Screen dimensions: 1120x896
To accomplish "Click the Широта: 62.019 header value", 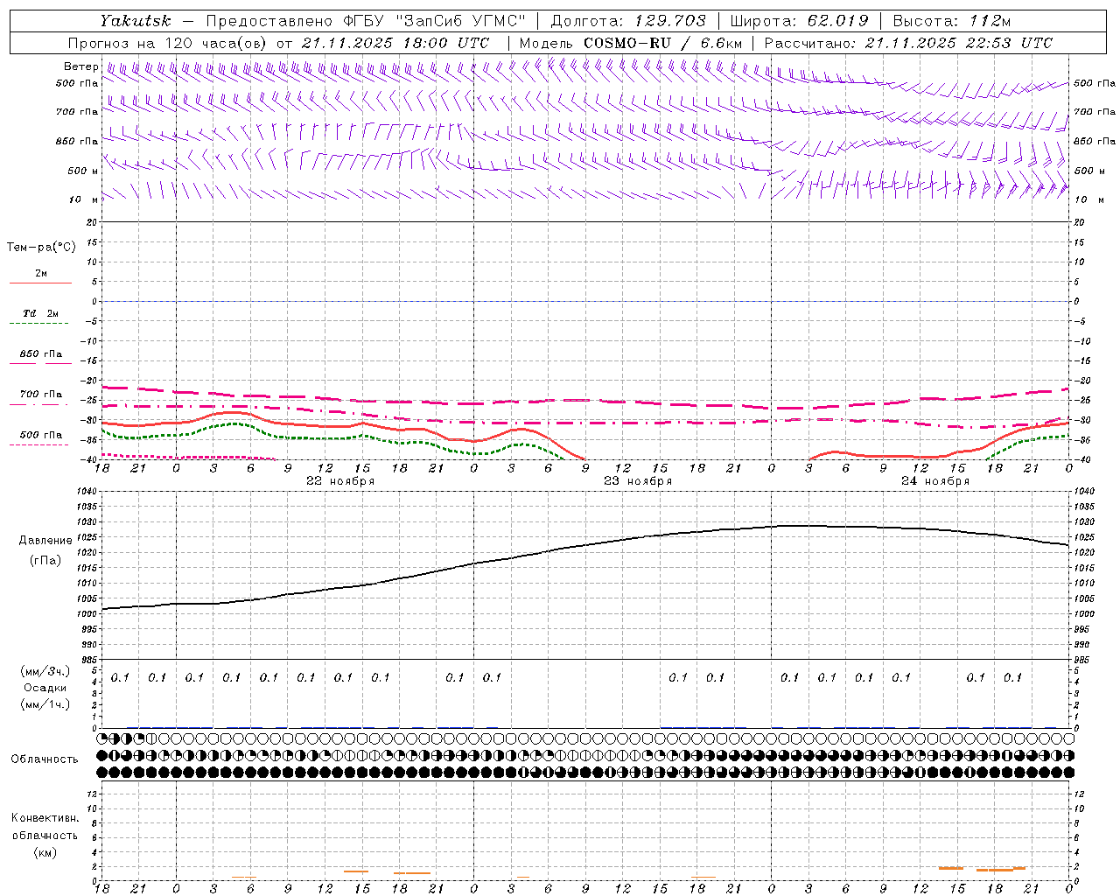I will point(799,21).
